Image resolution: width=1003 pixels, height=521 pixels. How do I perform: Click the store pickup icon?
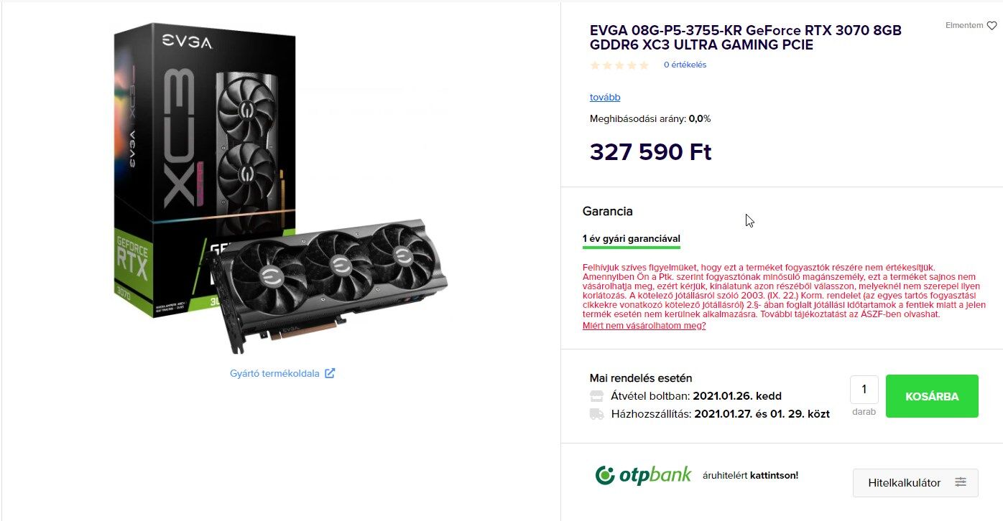tap(596, 396)
